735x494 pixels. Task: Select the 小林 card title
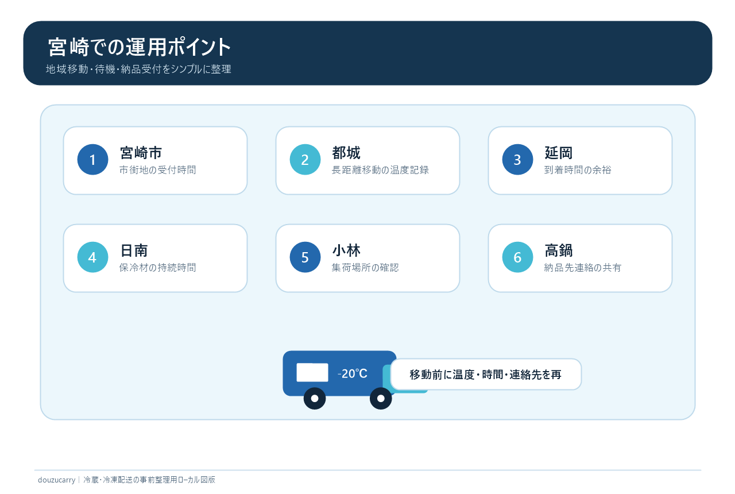click(346, 250)
